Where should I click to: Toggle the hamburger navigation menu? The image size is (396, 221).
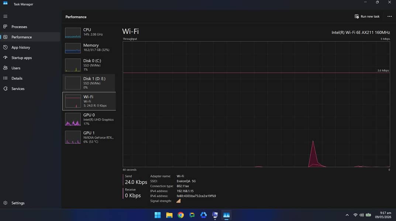click(x=5, y=16)
